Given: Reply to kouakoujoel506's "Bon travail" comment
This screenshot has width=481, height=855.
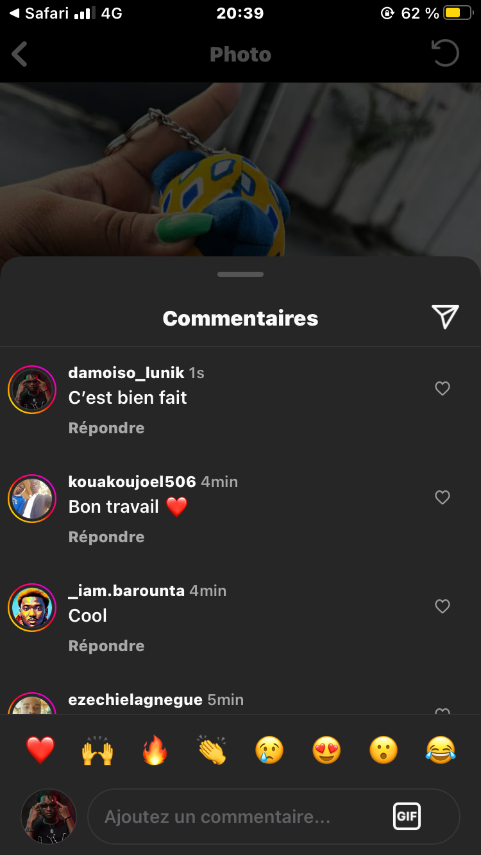Looking at the screenshot, I should 106,537.
